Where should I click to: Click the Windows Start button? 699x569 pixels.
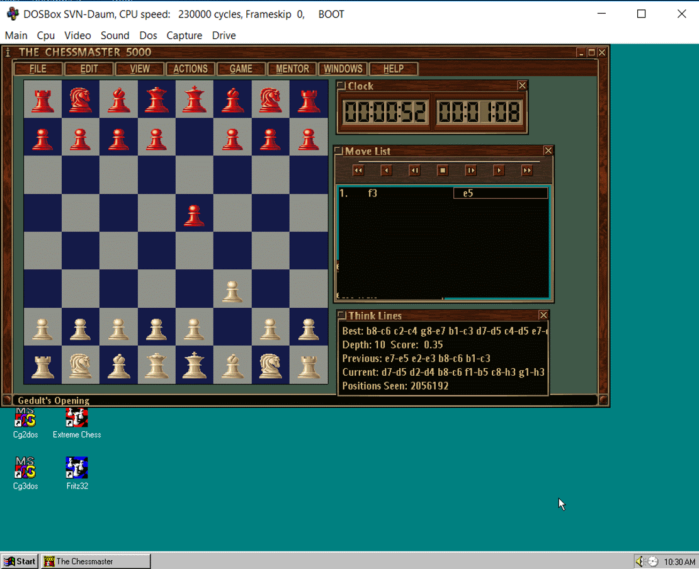tap(20, 561)
